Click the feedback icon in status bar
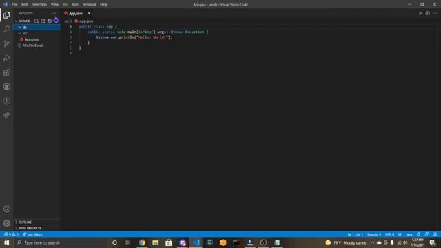Image resolution: width=441 pixels, height=248 pixels. [427, 234]
